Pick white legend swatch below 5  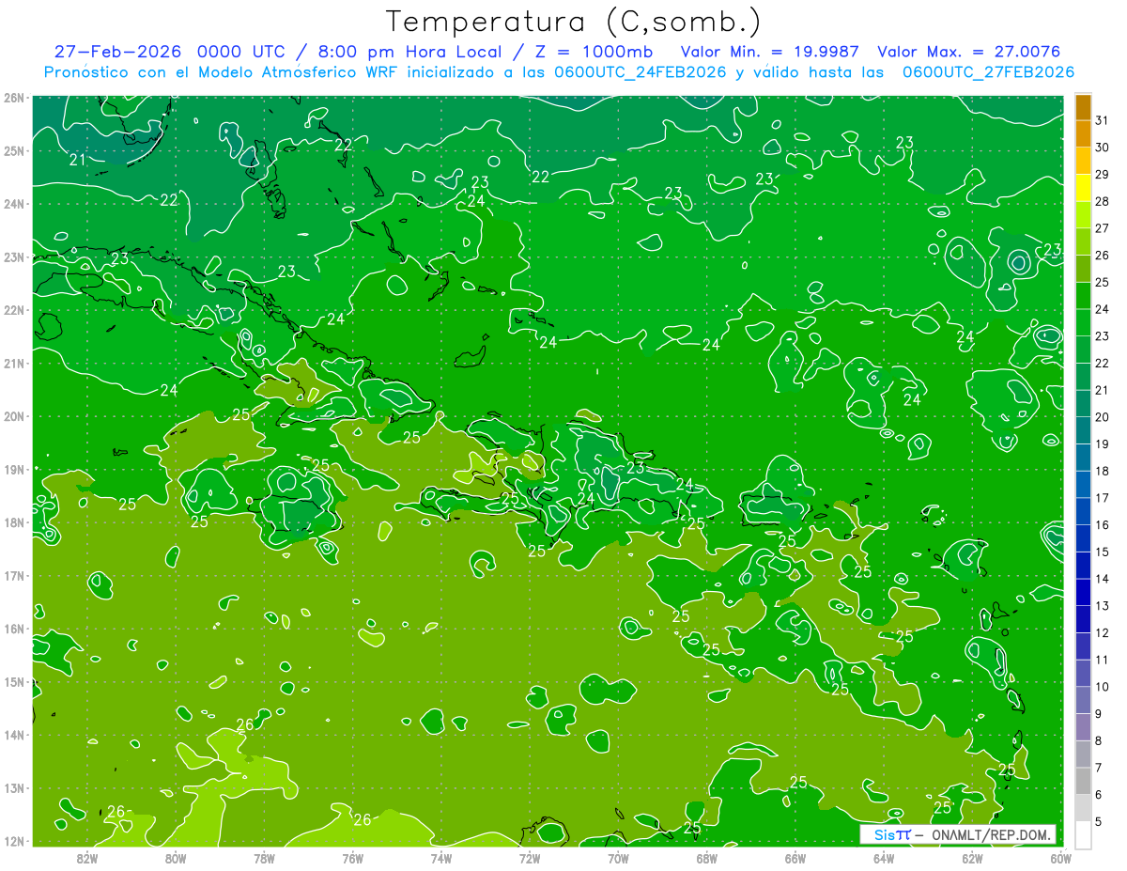[1083, 834]
